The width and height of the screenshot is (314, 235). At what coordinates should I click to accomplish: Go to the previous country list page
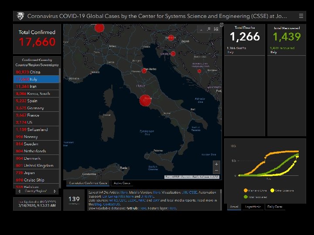click(19, 191)
